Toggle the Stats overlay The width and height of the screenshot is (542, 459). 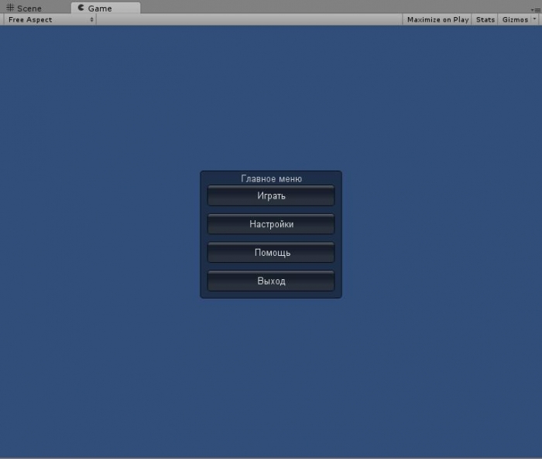(x=485, y=19)
